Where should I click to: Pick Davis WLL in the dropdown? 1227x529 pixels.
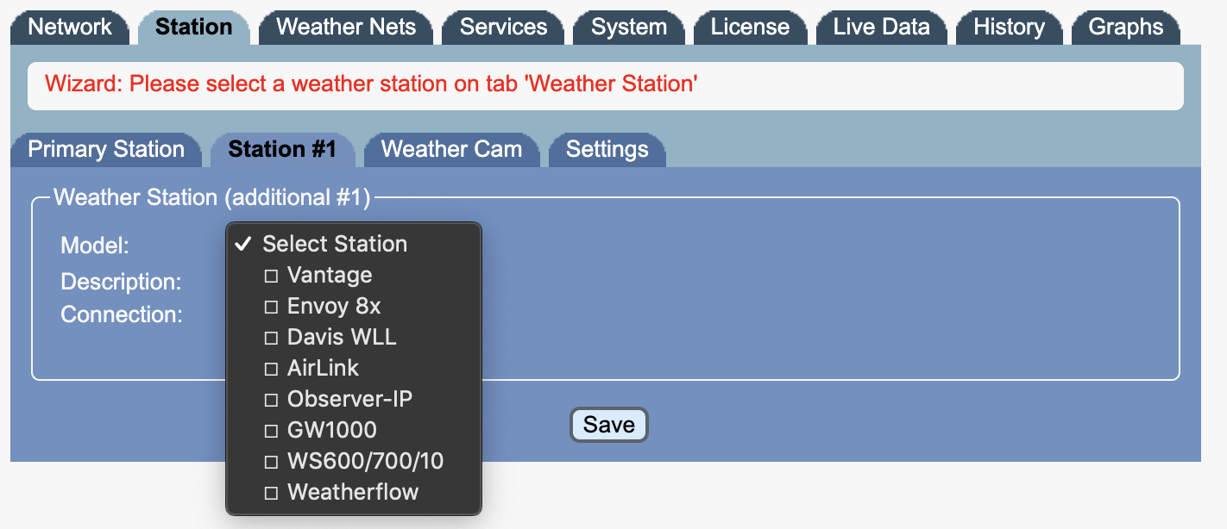(x=341, y=338)
